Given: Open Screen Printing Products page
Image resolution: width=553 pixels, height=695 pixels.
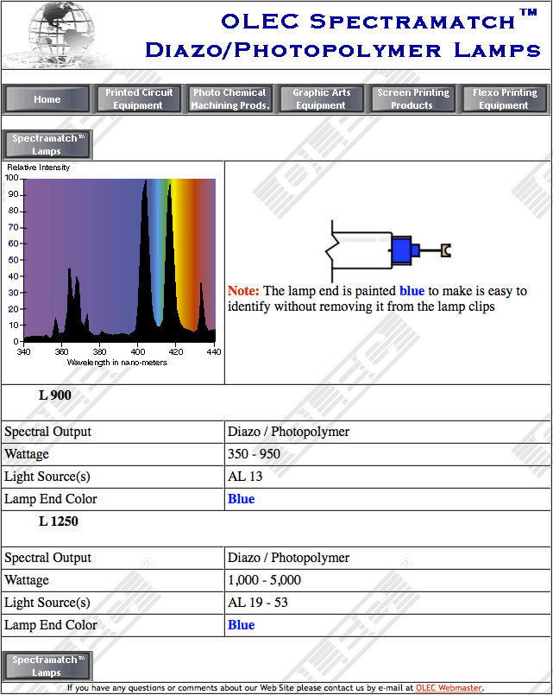Looking at the screenshot, I should point(413,99).
